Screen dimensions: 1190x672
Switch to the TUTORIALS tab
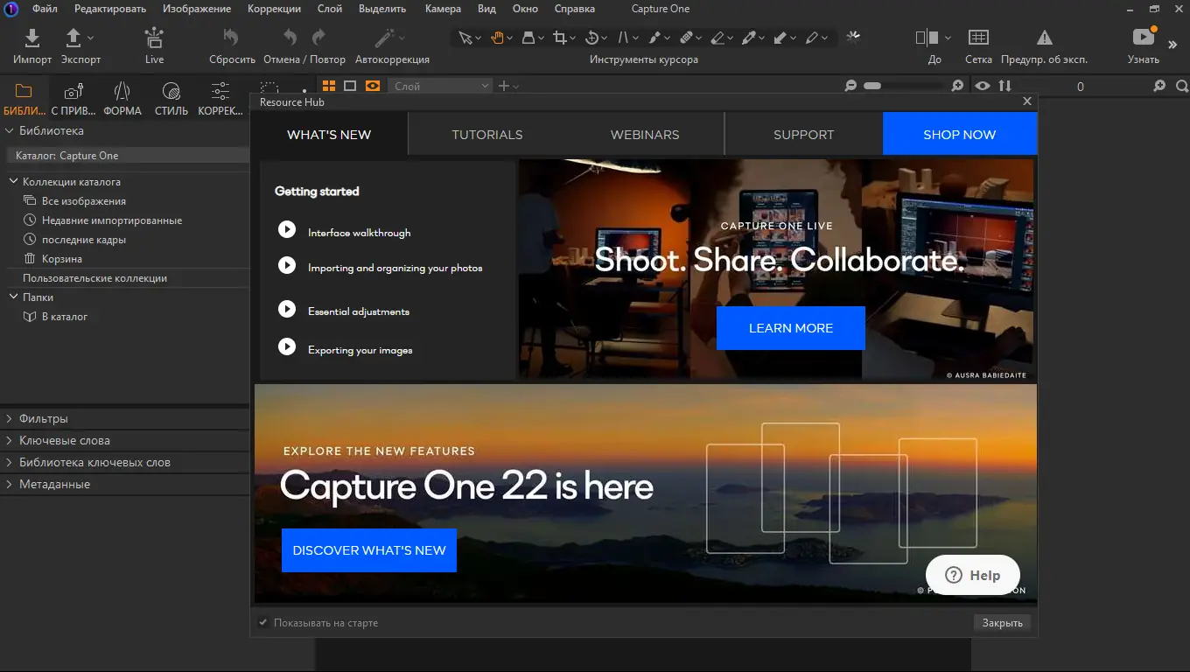point(487,135)
